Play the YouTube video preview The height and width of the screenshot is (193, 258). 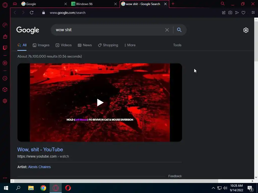coord(100,103)
